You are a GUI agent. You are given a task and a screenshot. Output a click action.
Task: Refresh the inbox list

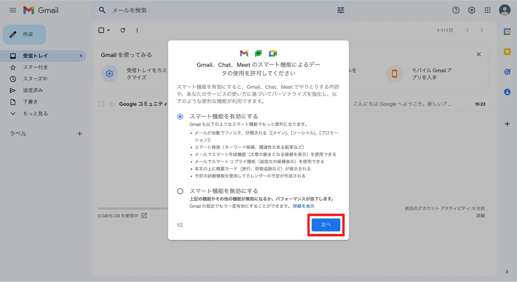(123, 30)
